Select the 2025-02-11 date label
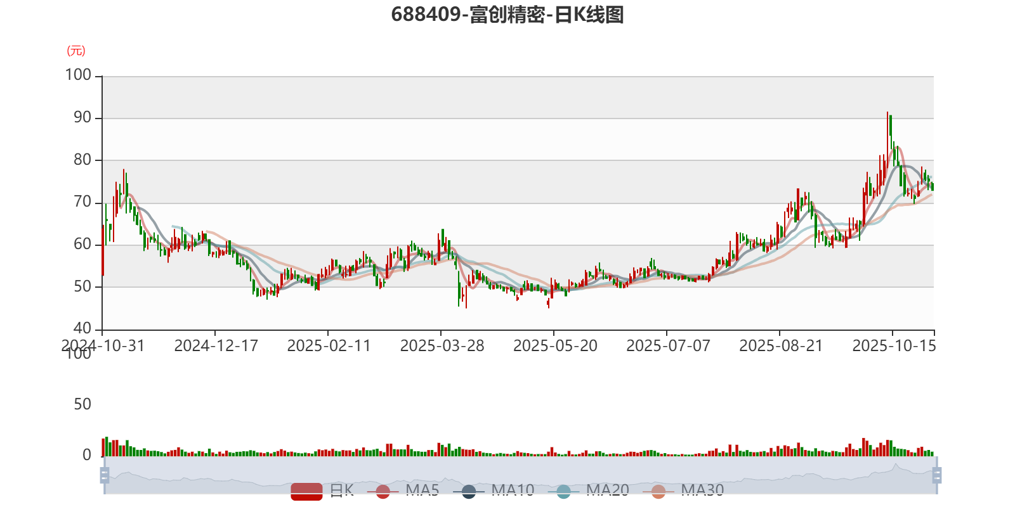This screenshot has height=507, width=1015. pos(329,346)
